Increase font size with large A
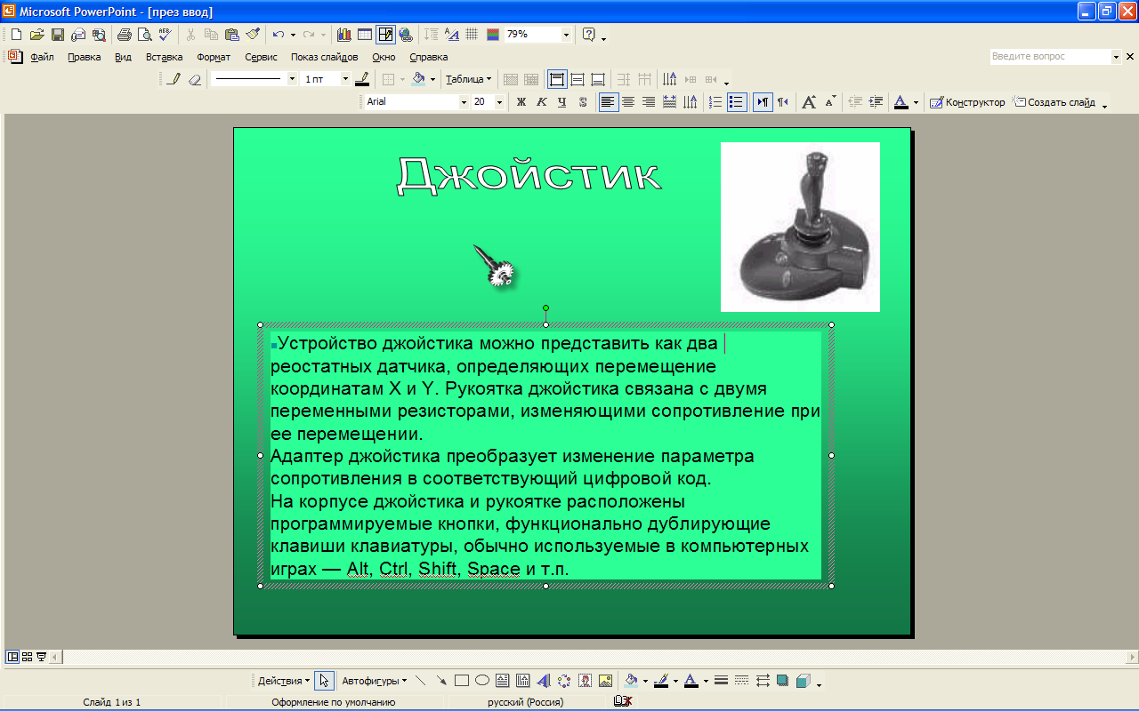Viewport: 1139px width, 711px height. pos(808,102)
